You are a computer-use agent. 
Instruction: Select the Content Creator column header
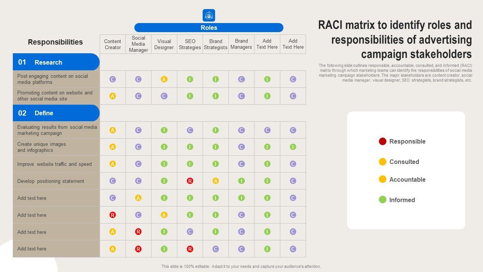point(112,44)
